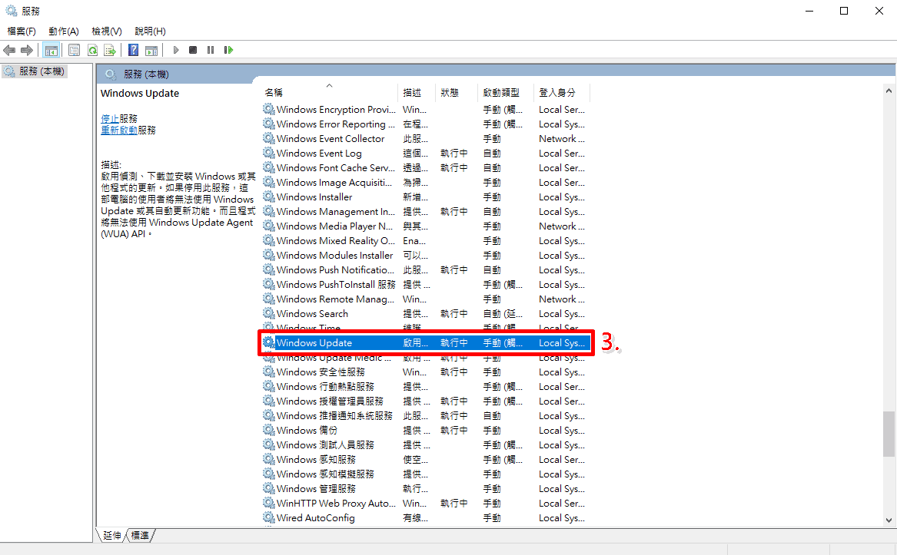Click the Refresh toolbar icon
Screen dimensions: 897x555
92,51
